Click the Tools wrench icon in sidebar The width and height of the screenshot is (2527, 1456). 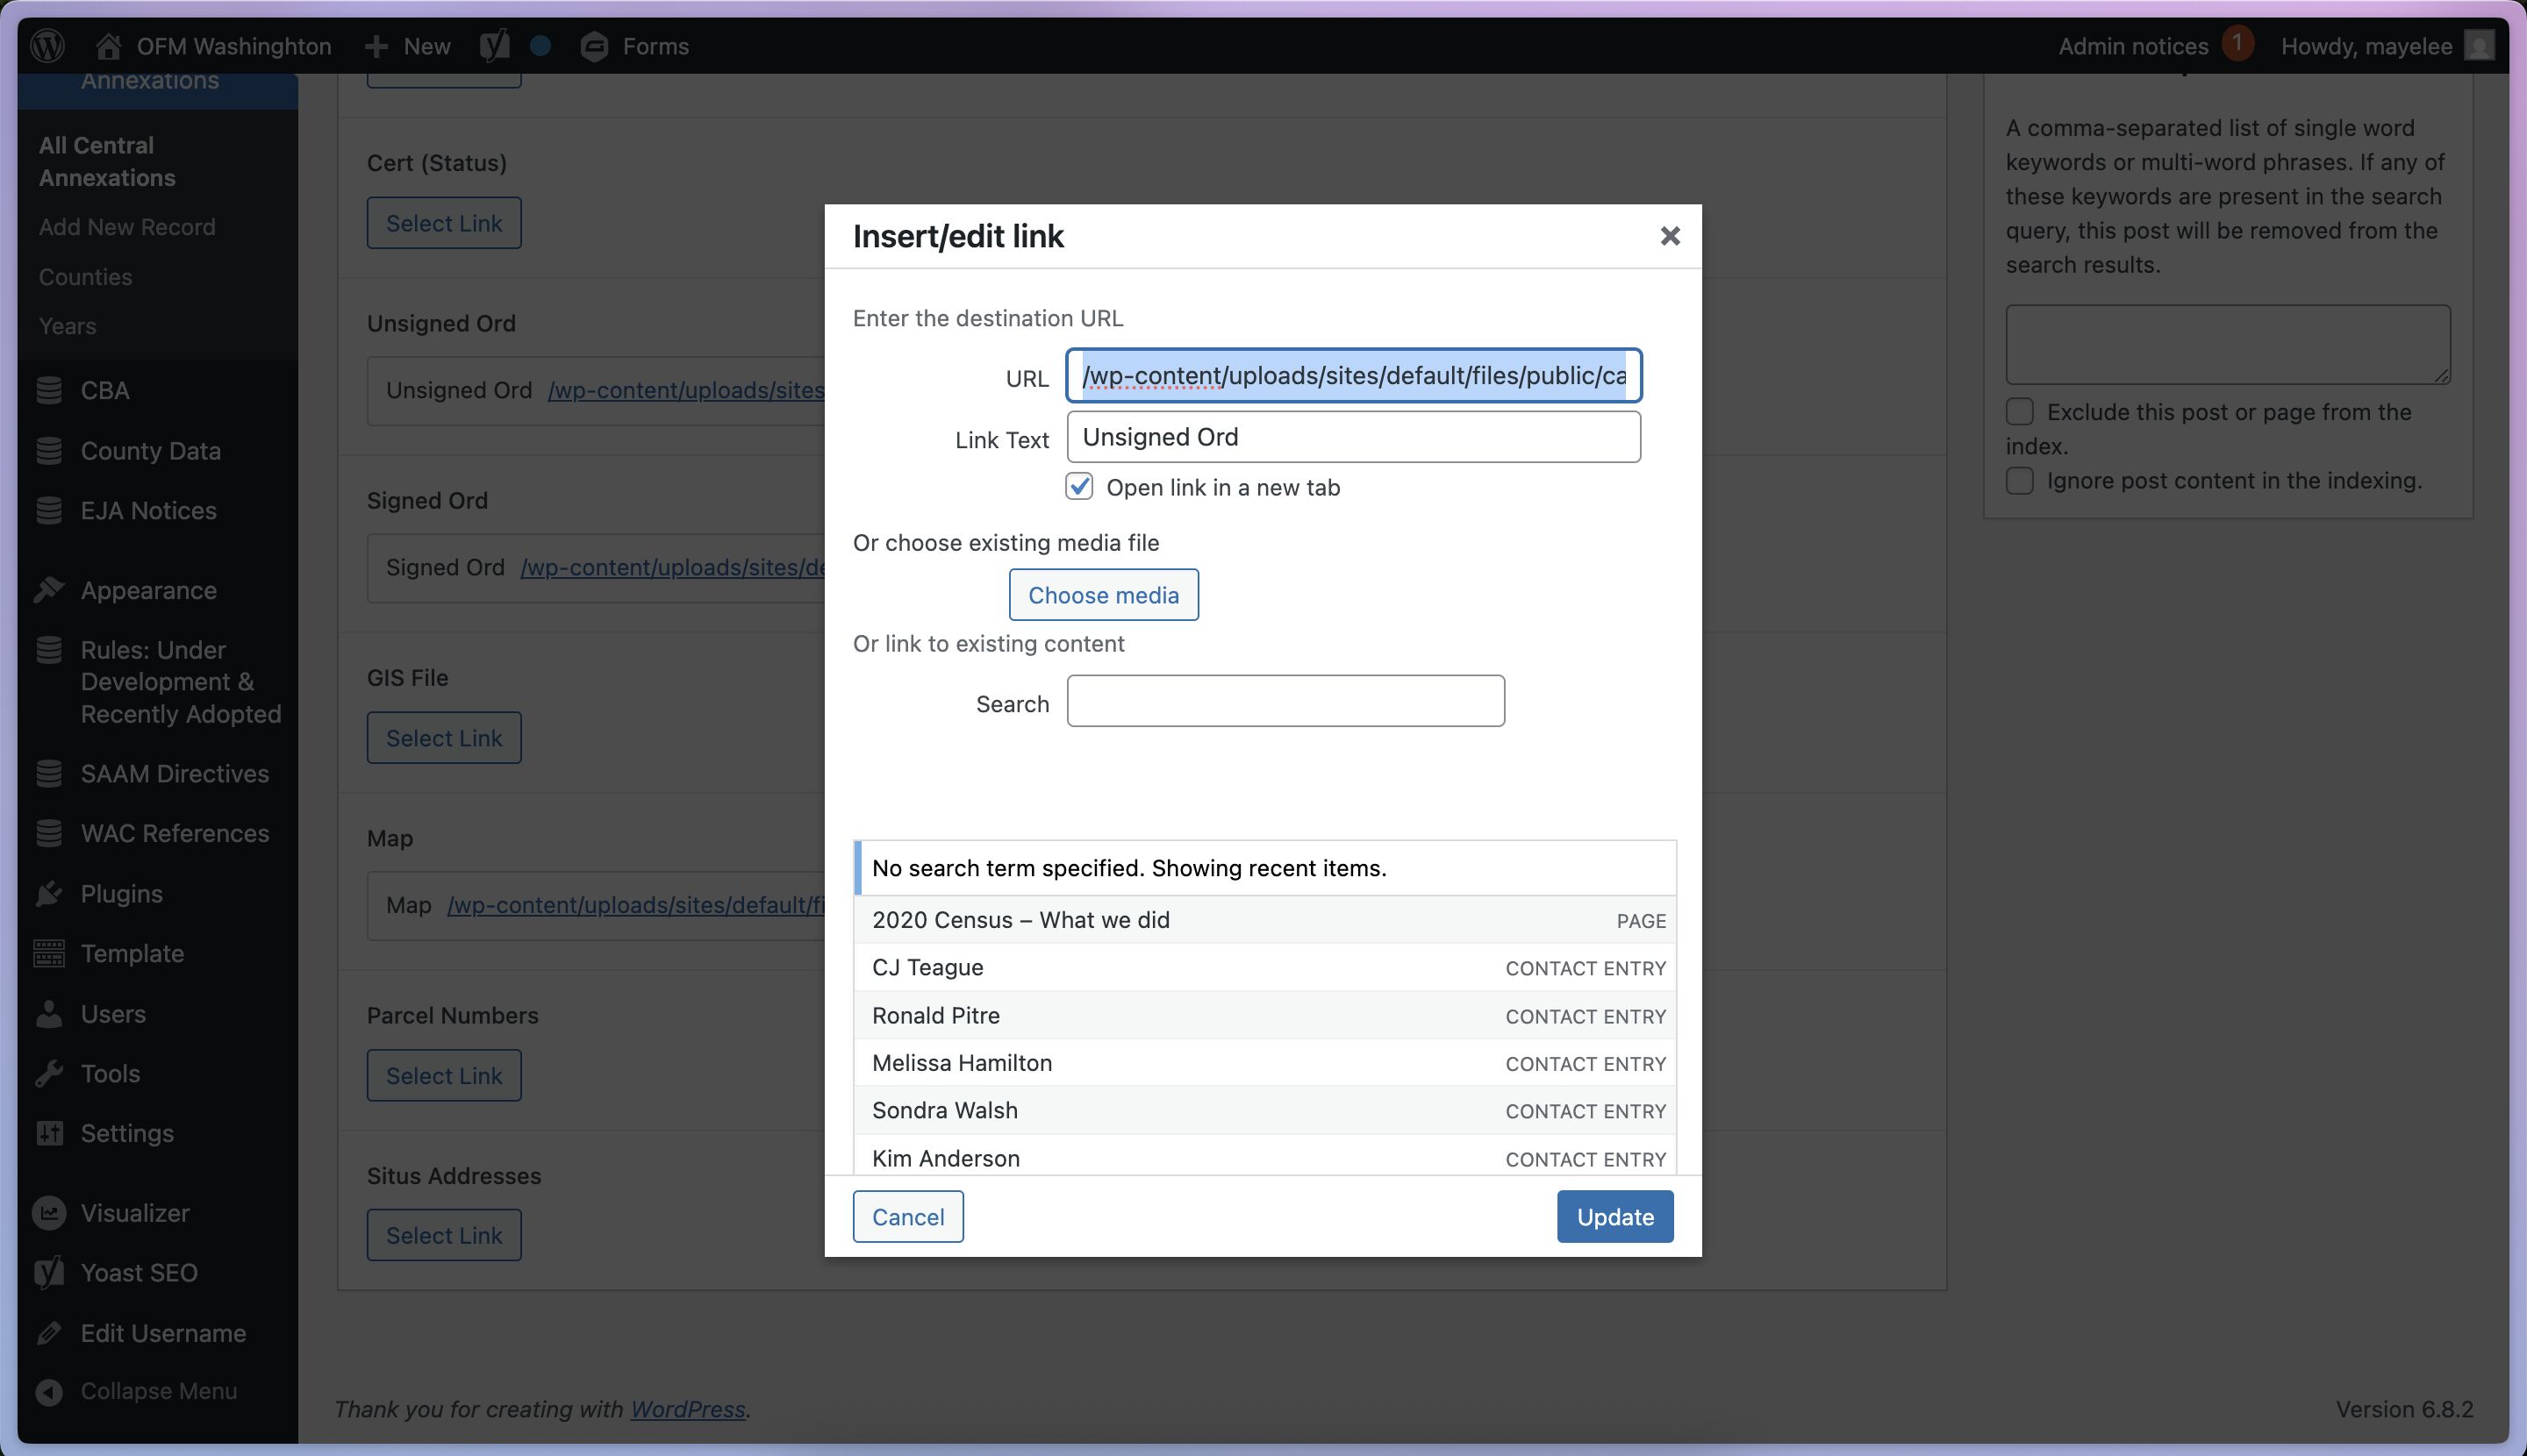[x=49, y=1074]
